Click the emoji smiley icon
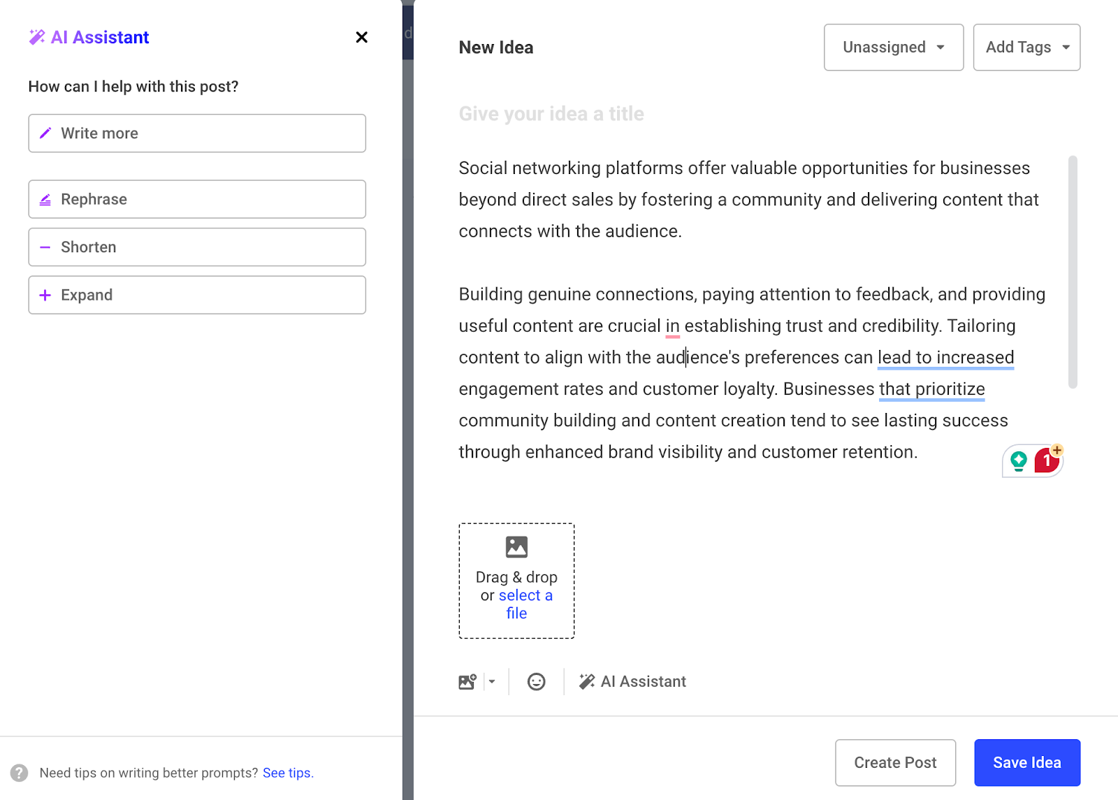The height and width of the screenshot is (800, 1118). (536, 681)
